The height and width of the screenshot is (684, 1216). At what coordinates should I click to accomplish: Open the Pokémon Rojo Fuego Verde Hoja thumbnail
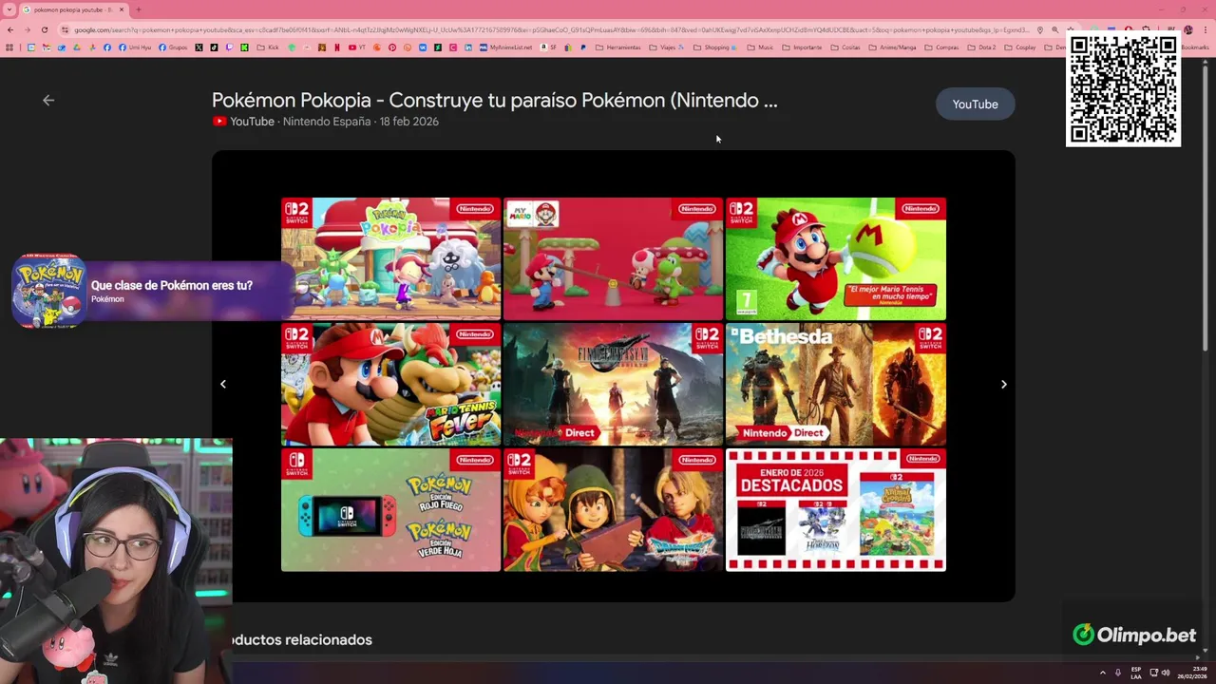[x=390, y=510]
